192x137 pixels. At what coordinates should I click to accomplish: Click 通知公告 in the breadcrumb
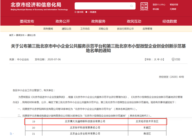pos(31,35)
